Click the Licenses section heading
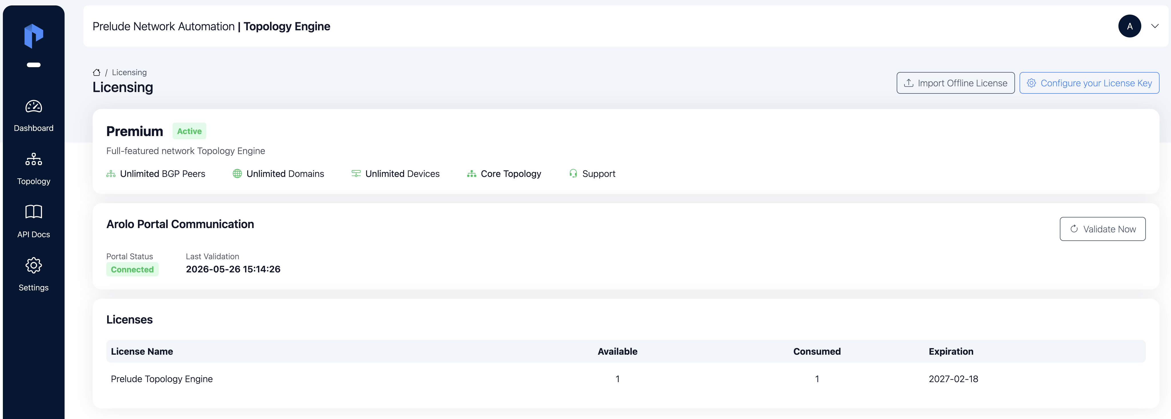This screenshot has width=1171, height=419. (x=129, y=320)
